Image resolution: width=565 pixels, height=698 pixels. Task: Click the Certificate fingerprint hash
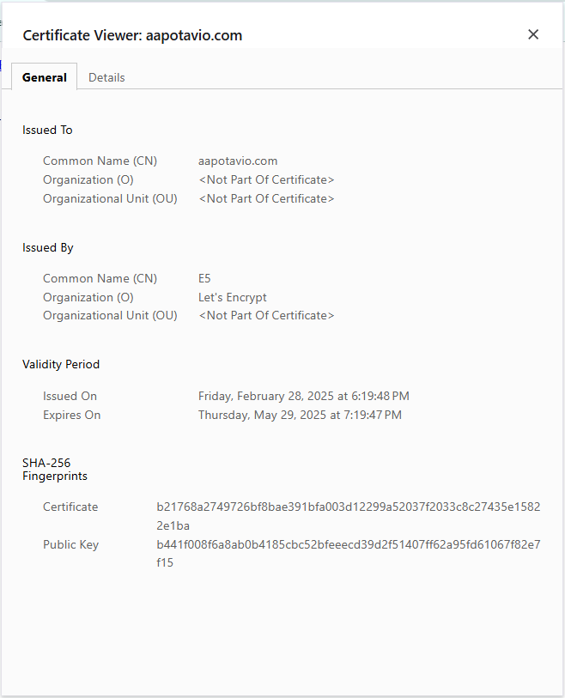pos(348,515)
